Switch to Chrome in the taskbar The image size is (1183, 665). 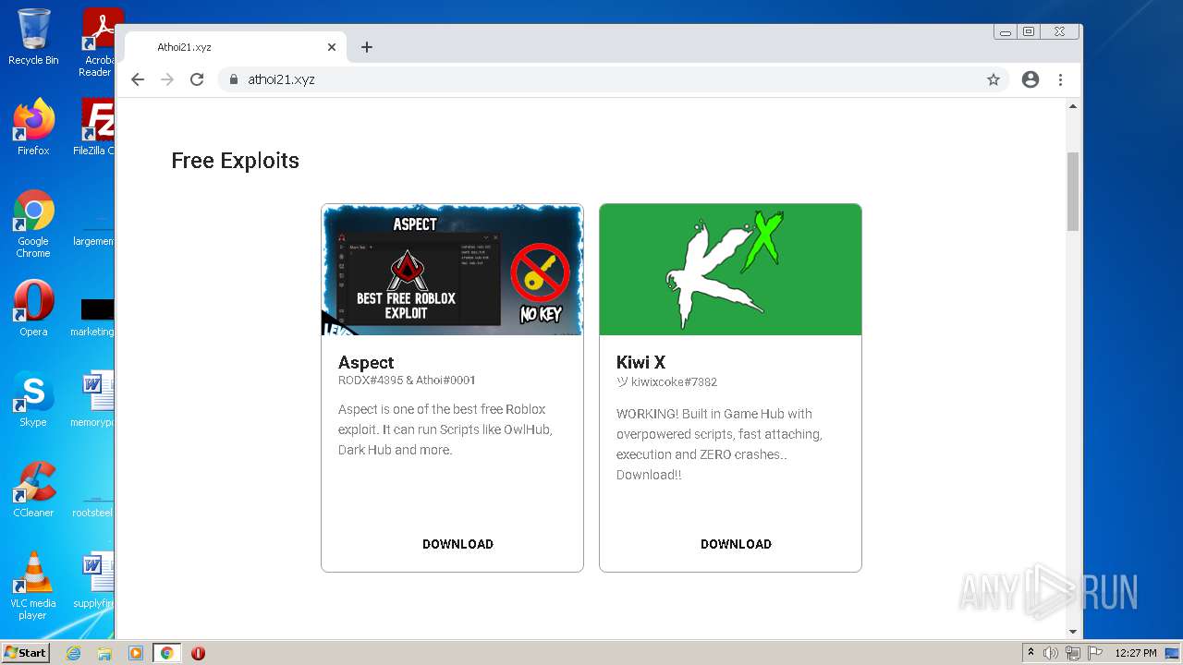click(167, 653)
